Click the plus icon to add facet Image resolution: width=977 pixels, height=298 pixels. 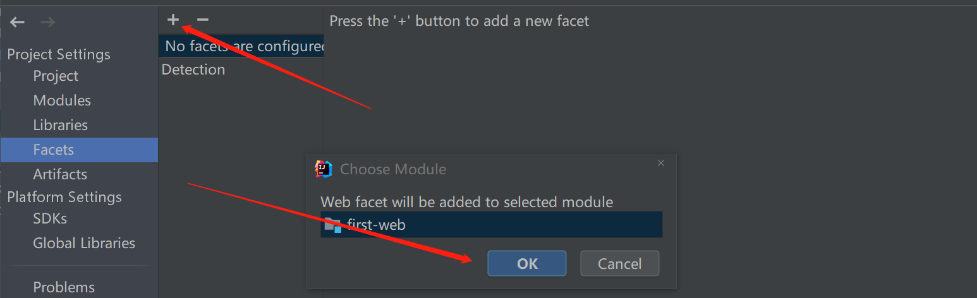tap(173, 20)
